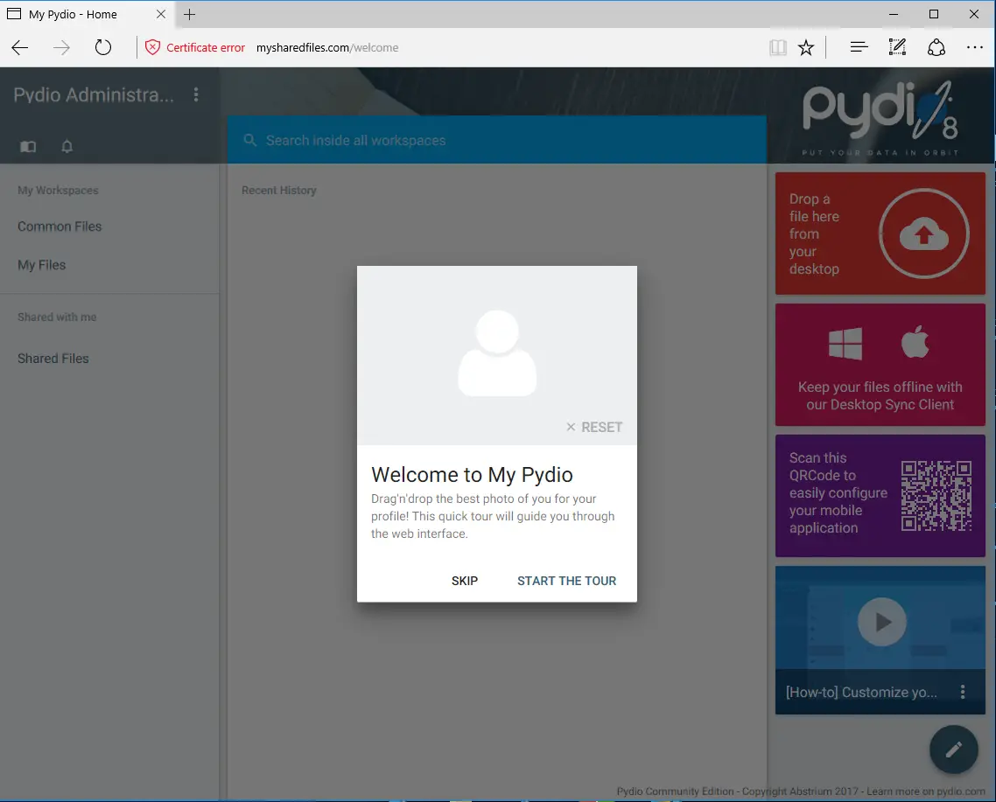This screenshot has width=996, height=802.
Task: Close the My Pydio - Home tab
Action: [x=161, y=14]
